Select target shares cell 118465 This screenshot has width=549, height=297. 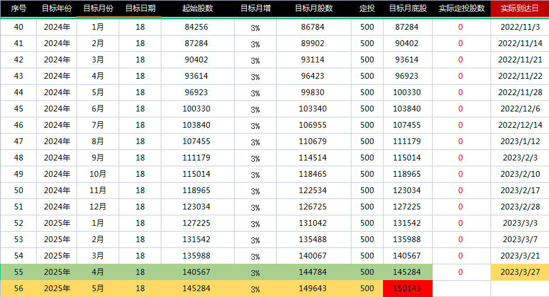(x=313, y=174)
